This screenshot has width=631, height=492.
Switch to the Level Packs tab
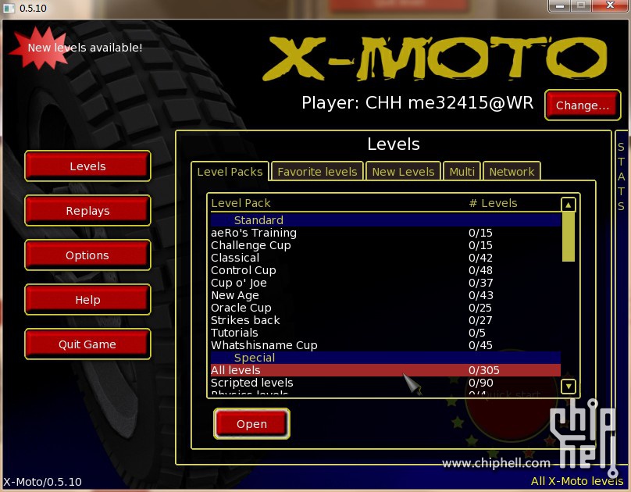pyautogui.click(x=230, y=172)
